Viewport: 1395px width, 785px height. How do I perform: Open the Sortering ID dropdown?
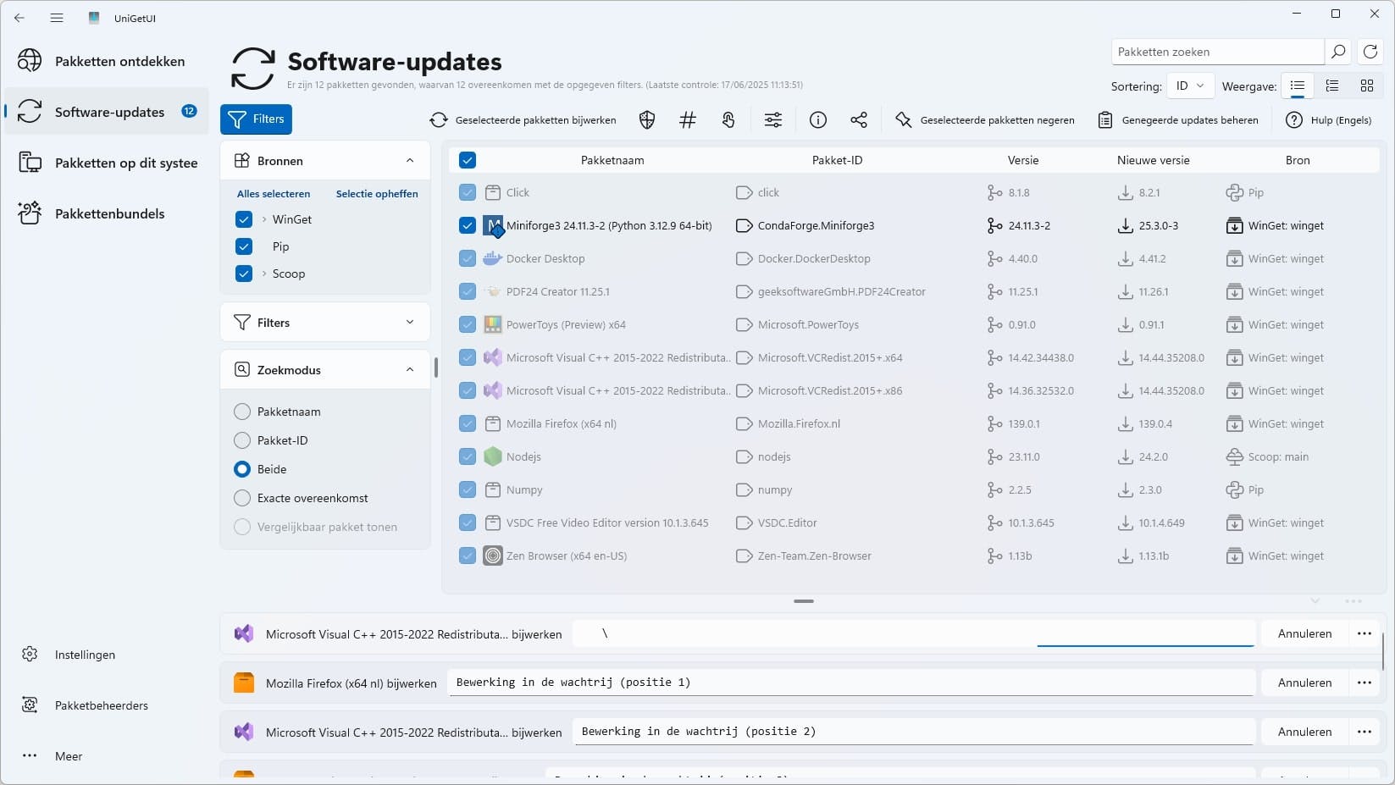point(1190,86)
